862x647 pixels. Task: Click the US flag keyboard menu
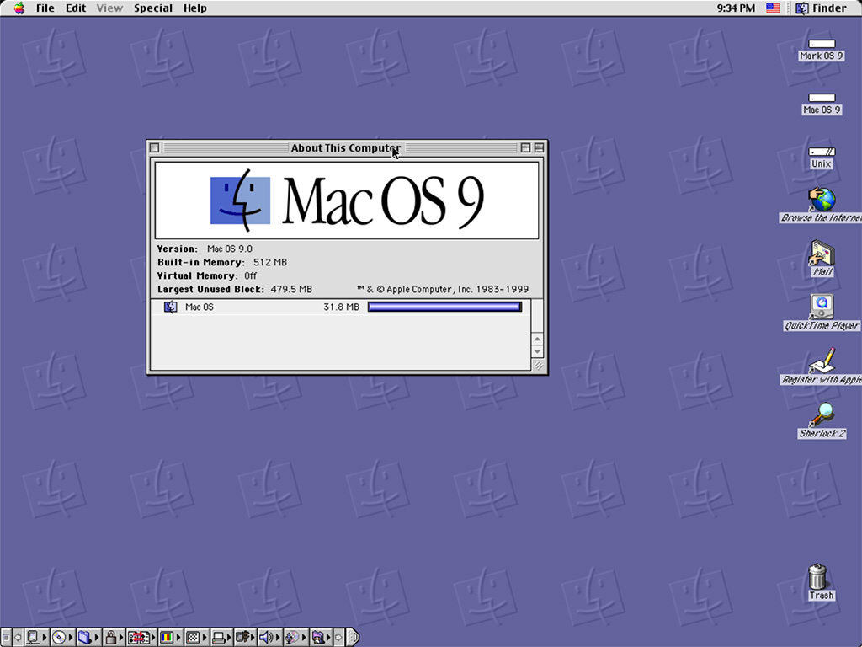[773, 8]
